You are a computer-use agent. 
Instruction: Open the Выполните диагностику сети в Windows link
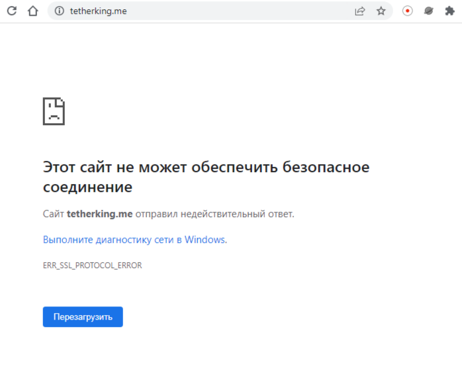pyautogui.click(x=135, y=240)
